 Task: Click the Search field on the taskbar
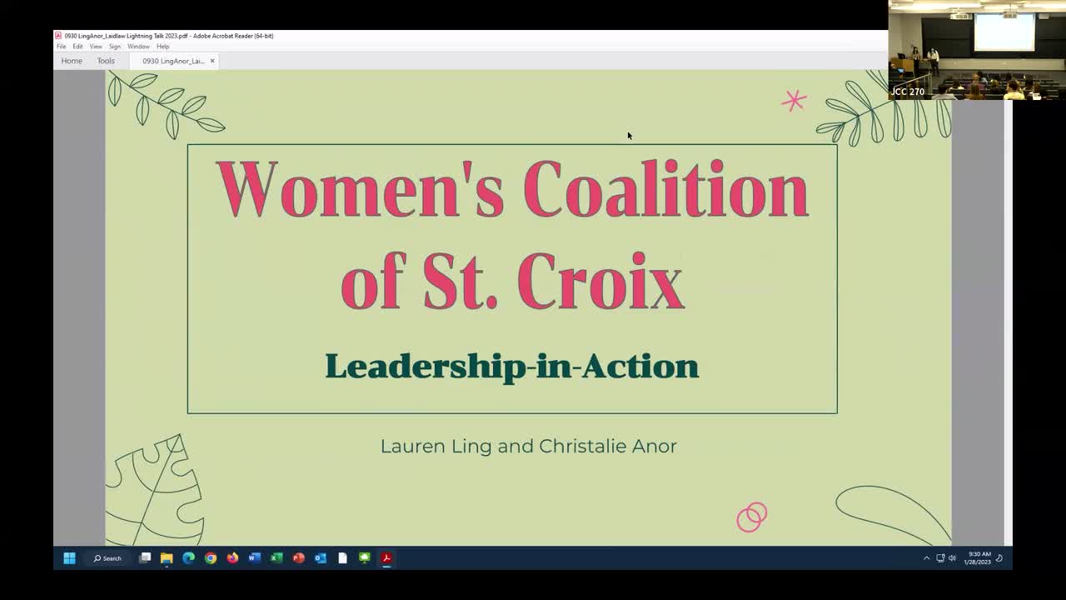click(x=108, y=558)
